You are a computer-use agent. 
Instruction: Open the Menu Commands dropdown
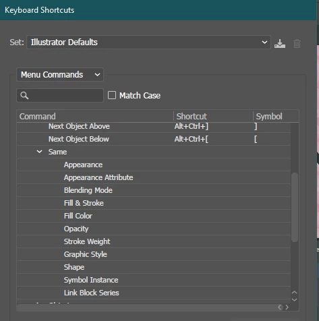(60, 74)
